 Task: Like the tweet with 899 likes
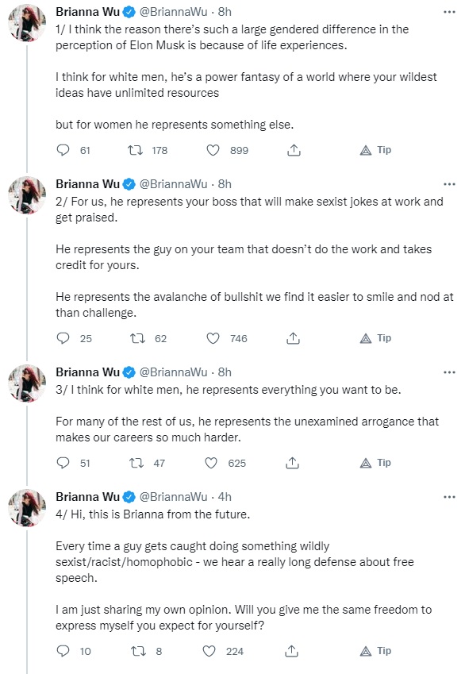pos(213,150)
